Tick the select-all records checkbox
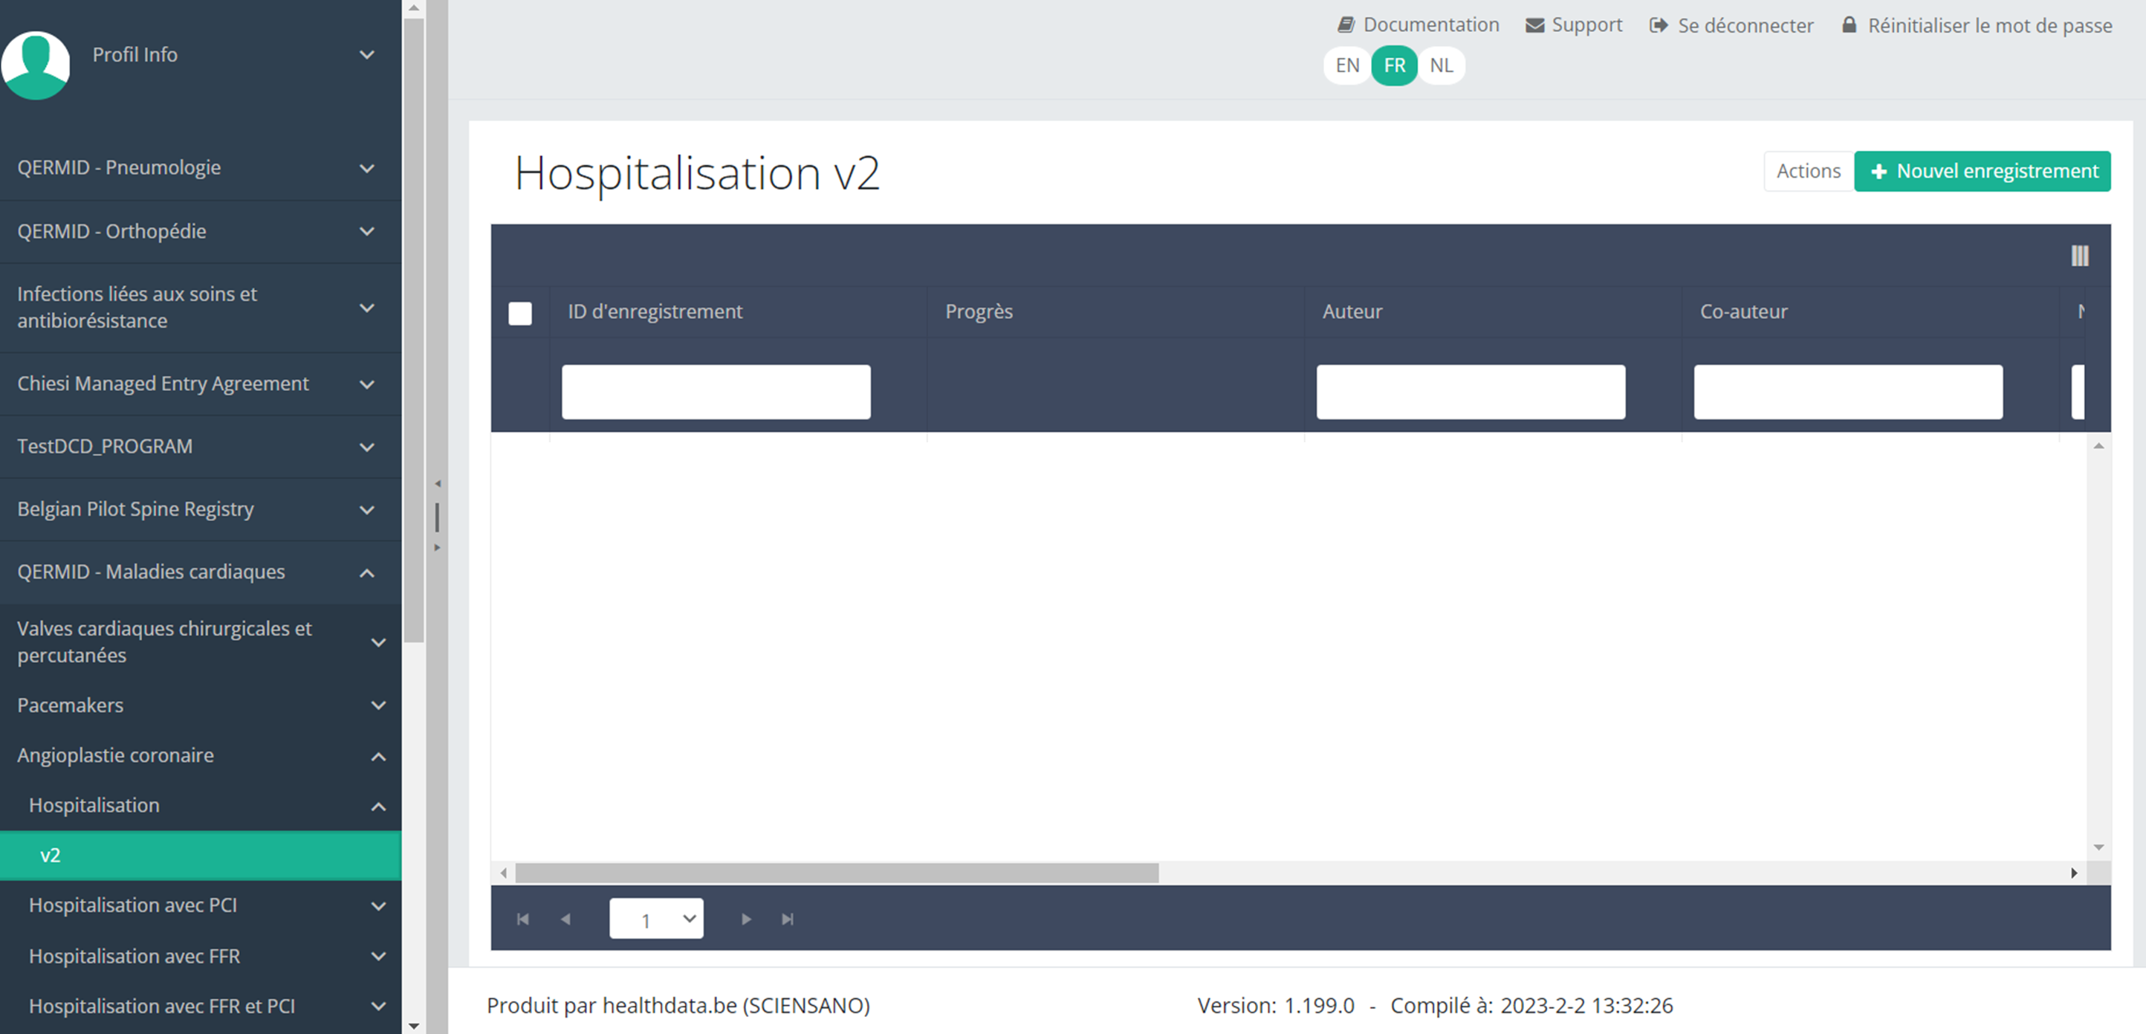Image resolution: width=2146 pixels, height=1034 pixels. tap(520, 313)
